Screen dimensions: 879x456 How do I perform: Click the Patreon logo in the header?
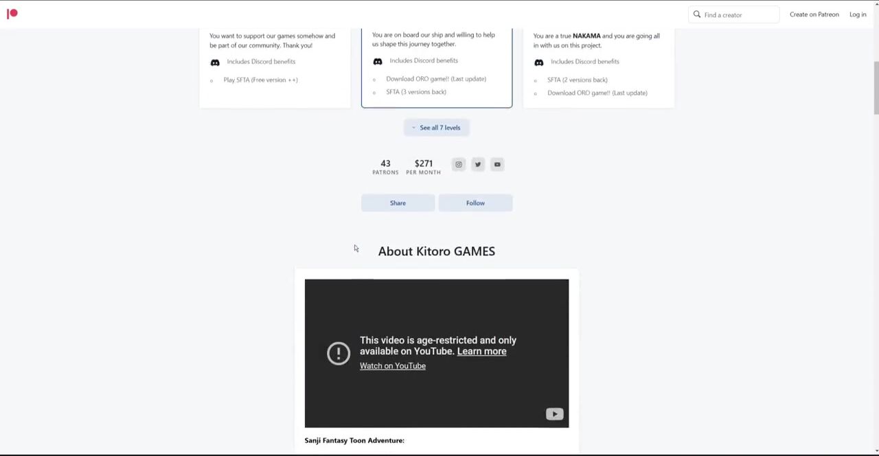click(x=12, y=14)
